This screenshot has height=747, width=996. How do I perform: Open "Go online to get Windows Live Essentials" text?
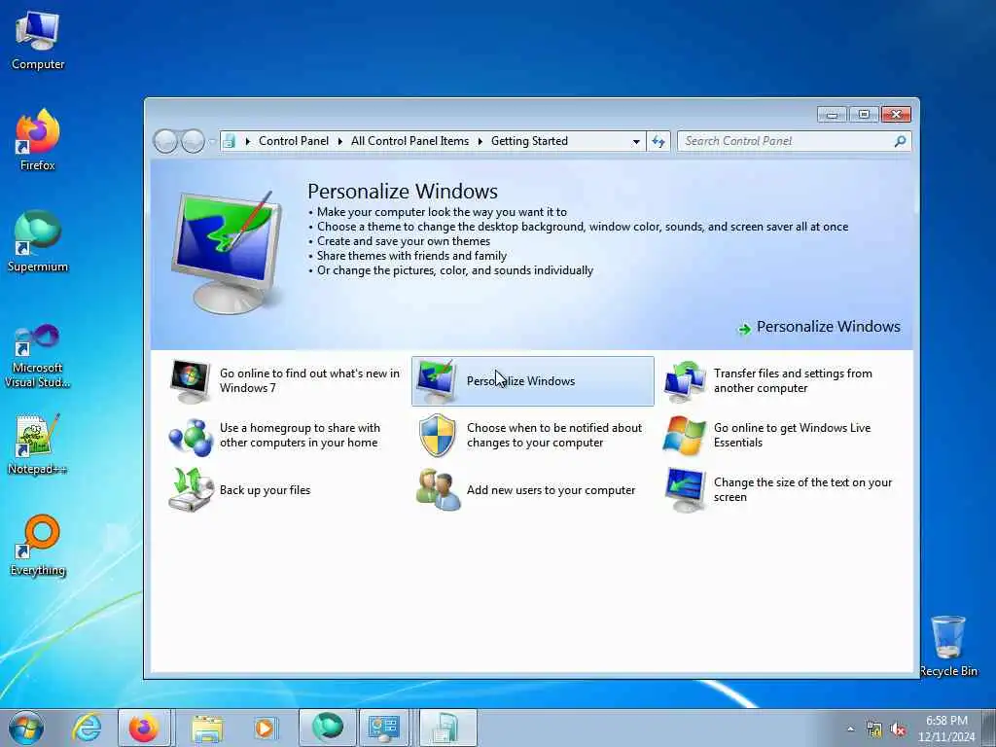tap(792, 435)
